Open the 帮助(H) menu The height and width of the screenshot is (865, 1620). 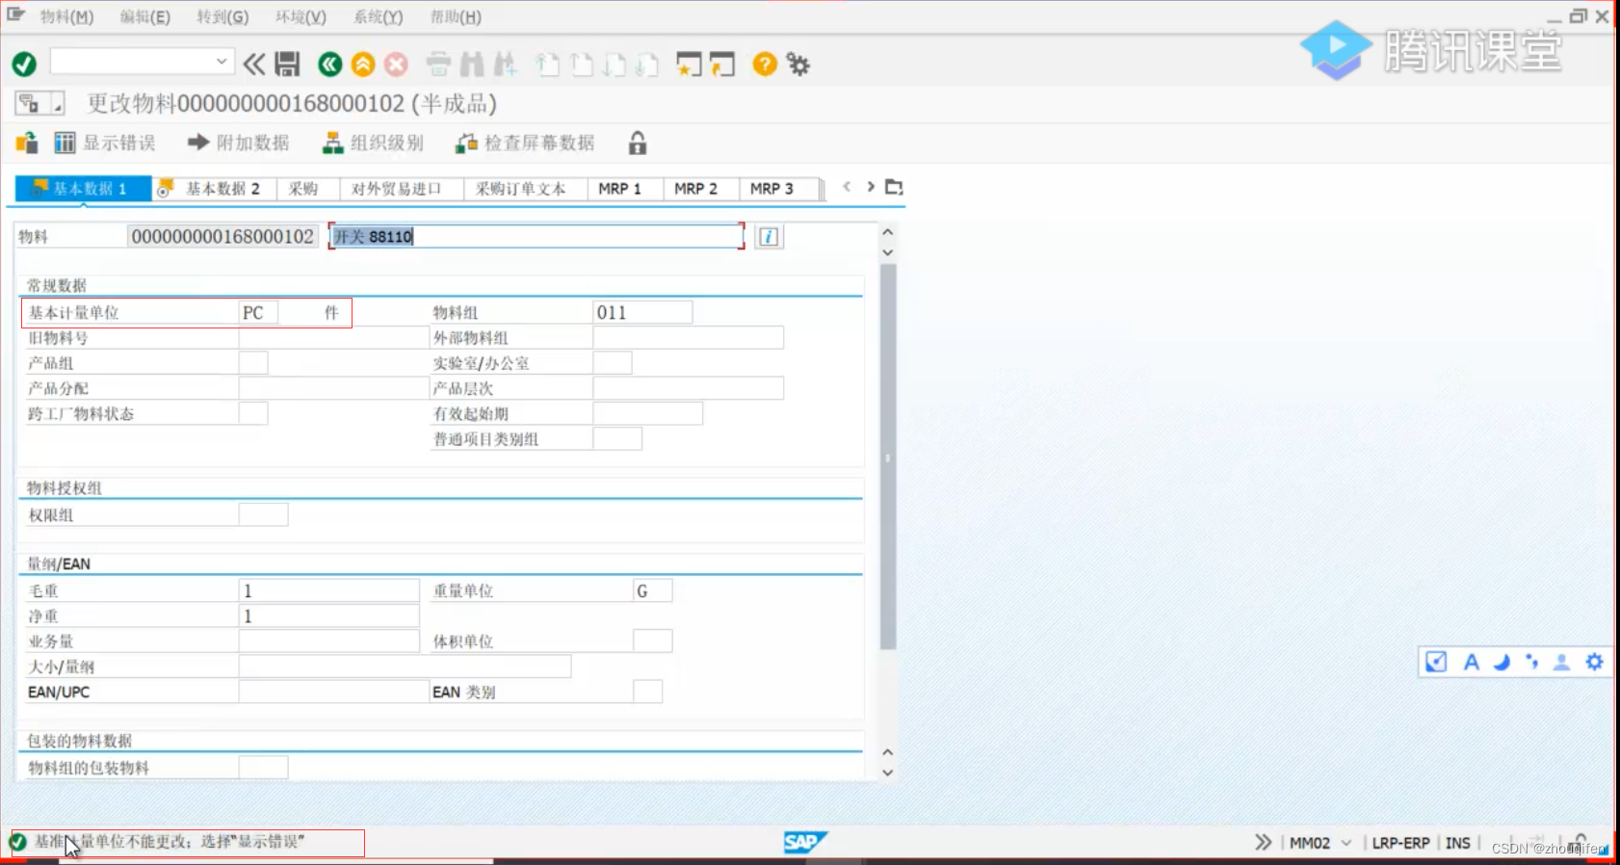click(456, 16)
